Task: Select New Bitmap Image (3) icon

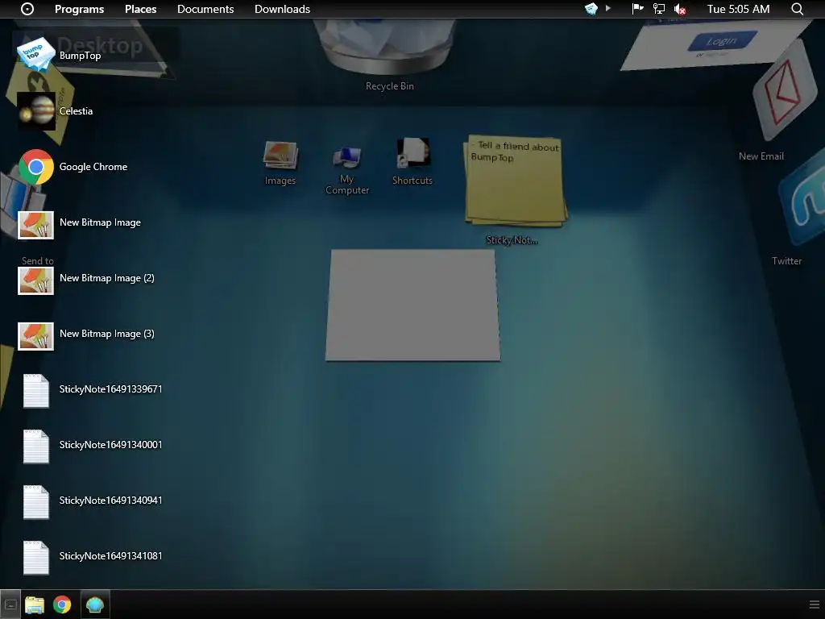Action: [35, 336]
